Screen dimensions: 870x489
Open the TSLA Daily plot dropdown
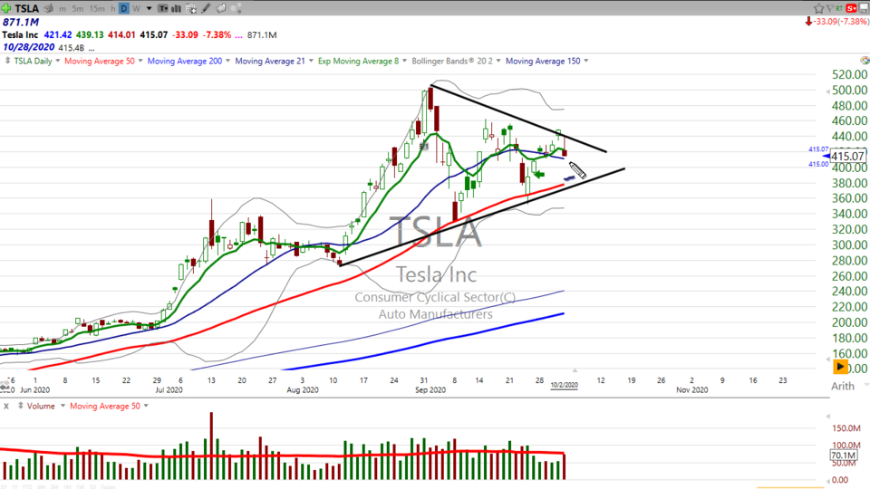coord(58,61)
